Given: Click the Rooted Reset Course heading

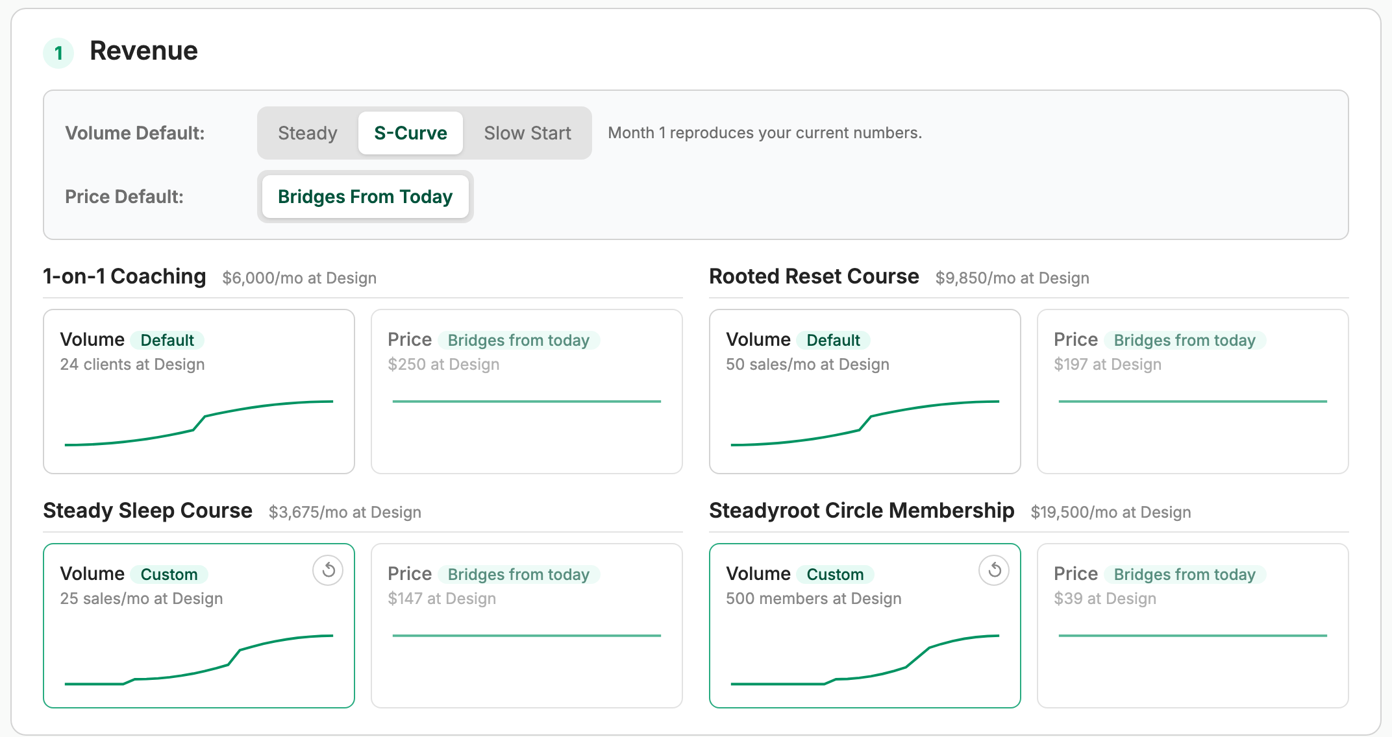Looking at the screenshot, I should coord(814,276).
